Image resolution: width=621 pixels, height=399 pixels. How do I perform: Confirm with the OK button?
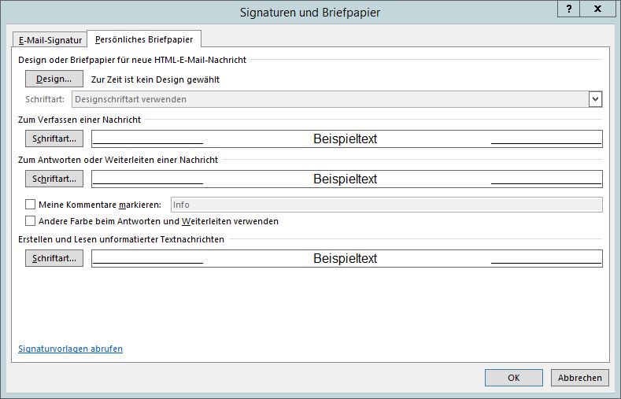coord(513,378)
